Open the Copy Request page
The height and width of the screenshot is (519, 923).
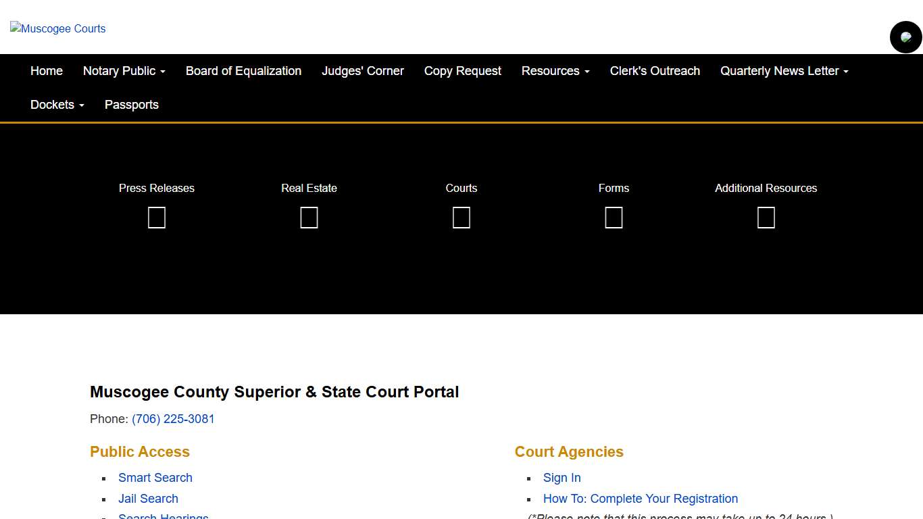[x=462, y=71]
